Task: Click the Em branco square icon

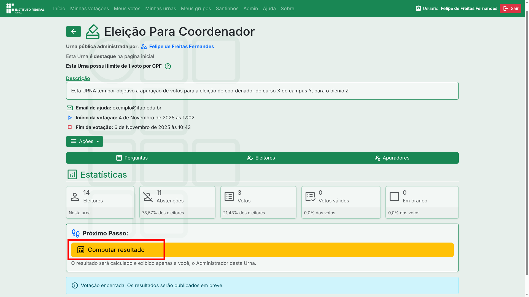Action: tap(394, 197)
